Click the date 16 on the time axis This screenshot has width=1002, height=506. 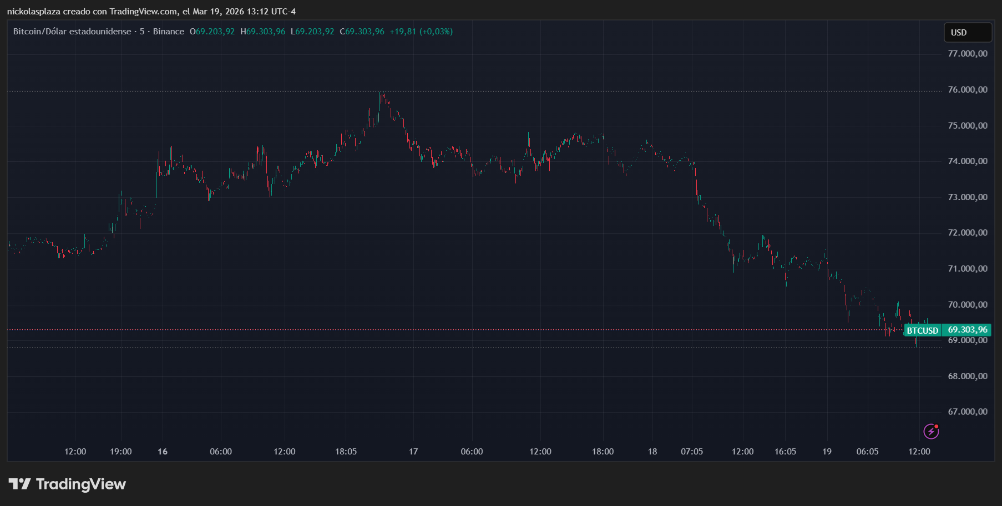tap(163, 452)
